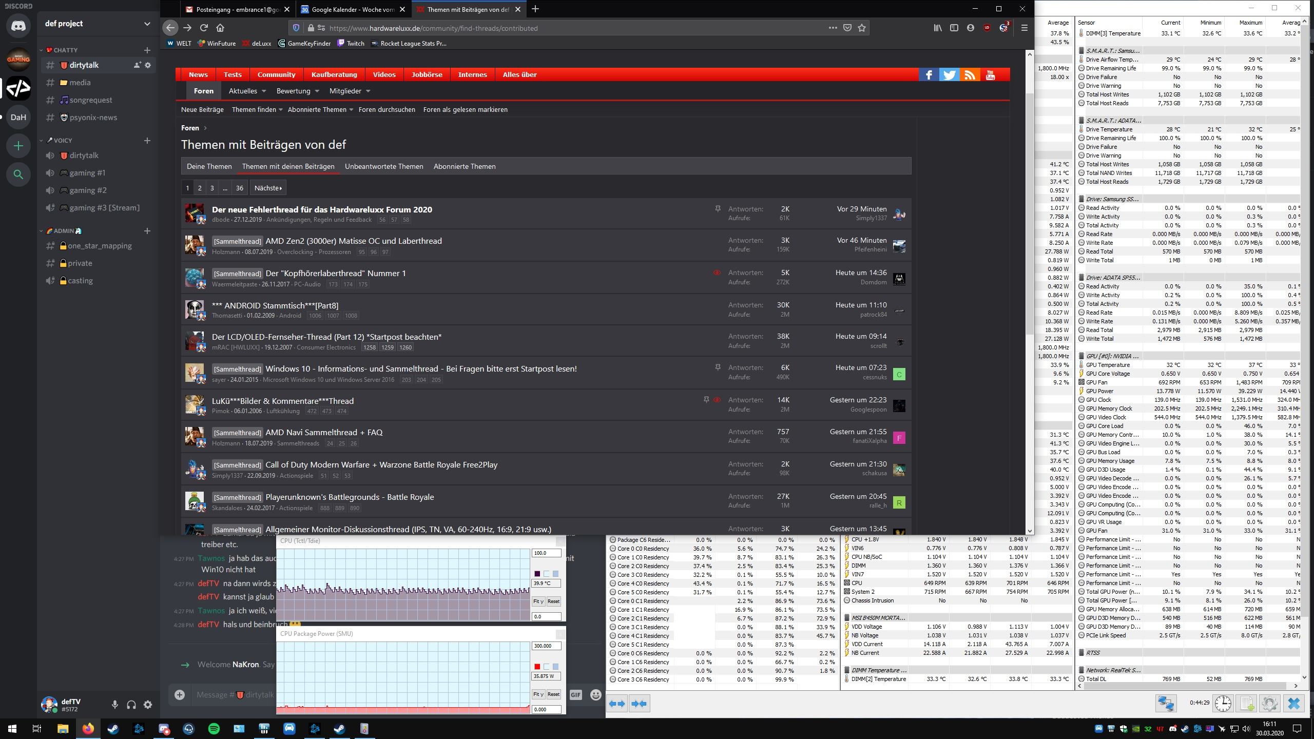This screenshot has height=739, width=1314.
Task: Switch to Unbeantwortete Themen tab
Action: coord(383,166)
